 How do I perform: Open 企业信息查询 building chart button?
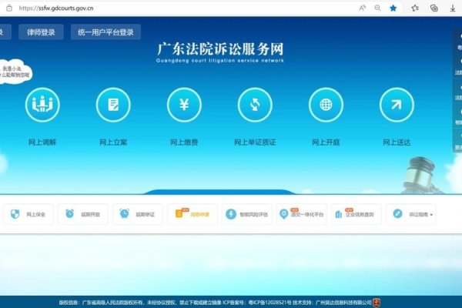357,214
